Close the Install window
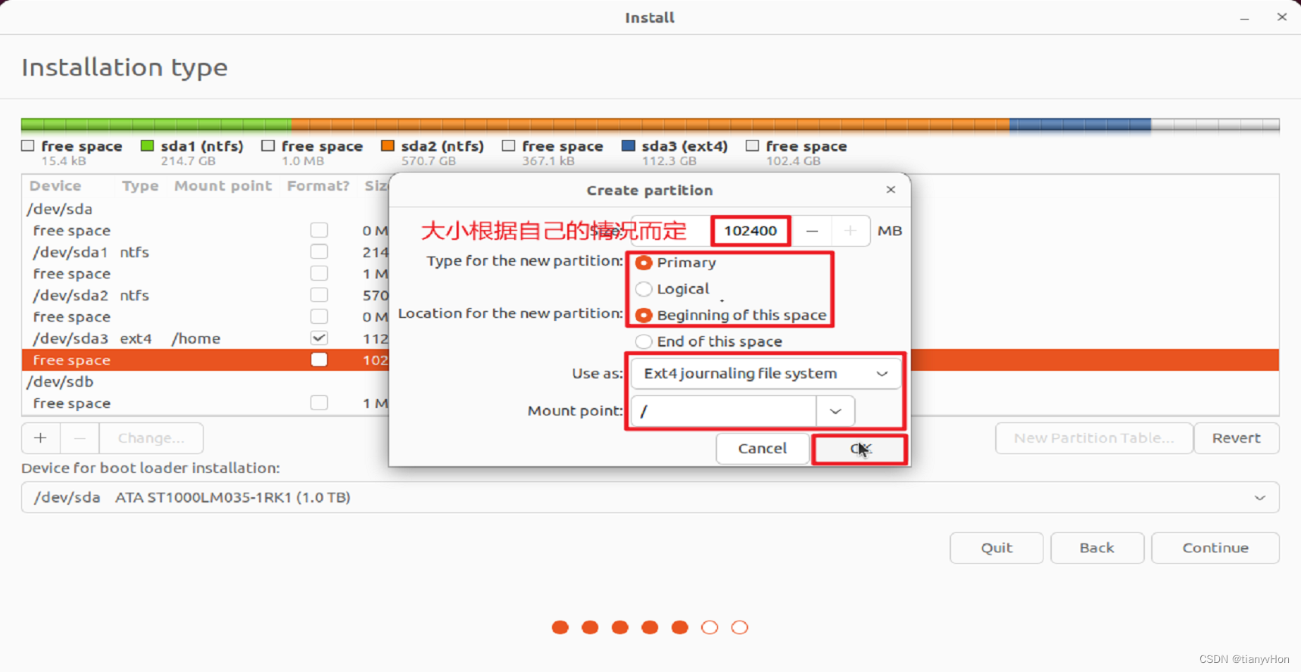This screenshot has height=672, width=1301. 1282,17
